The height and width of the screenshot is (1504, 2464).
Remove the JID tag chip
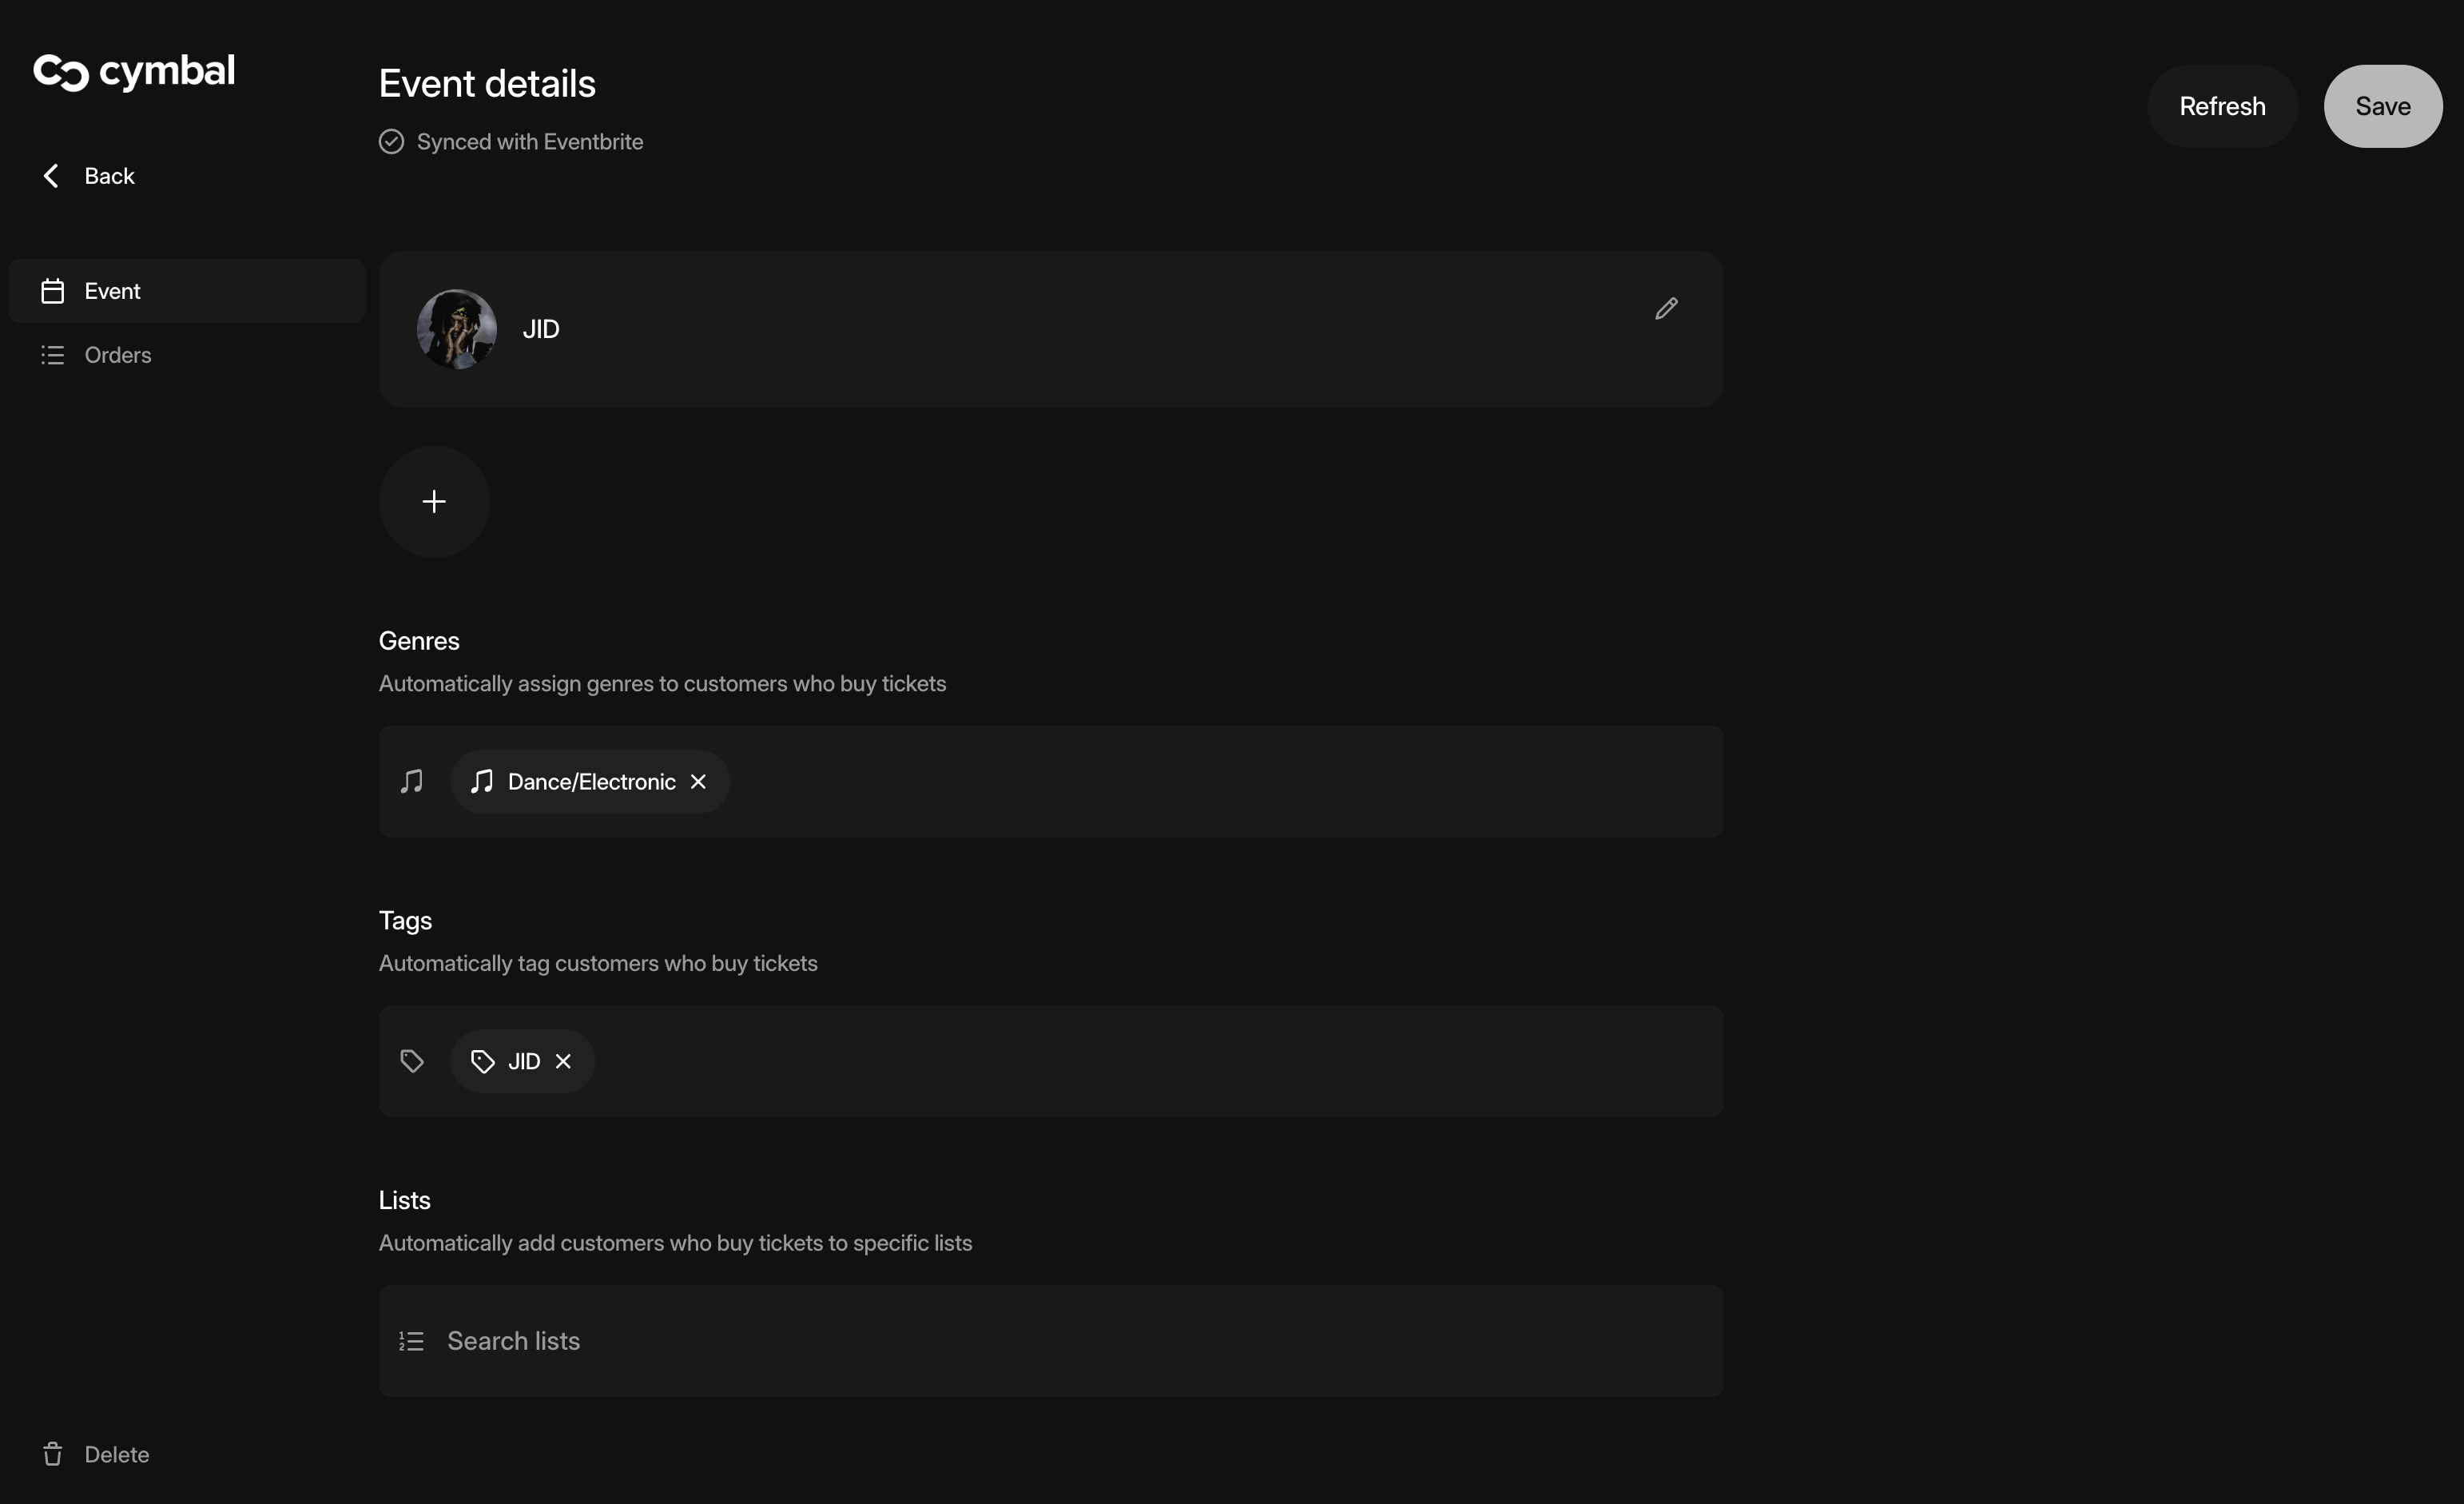(563, 1061)
